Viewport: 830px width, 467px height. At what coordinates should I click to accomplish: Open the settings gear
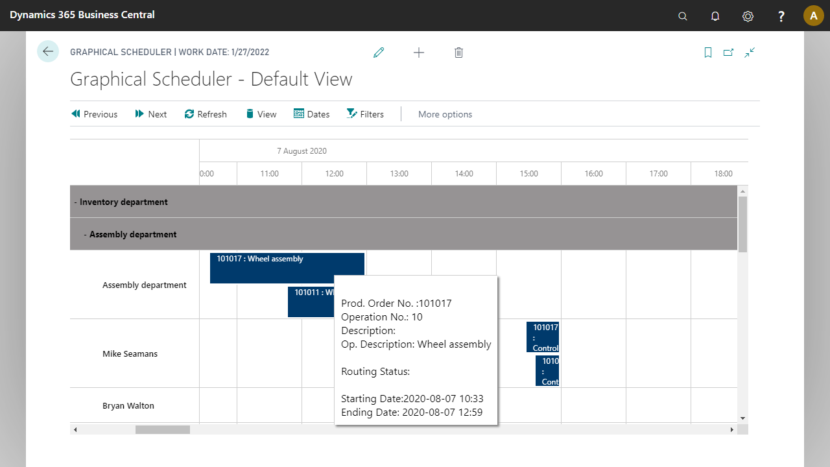(x=748, y=16)
